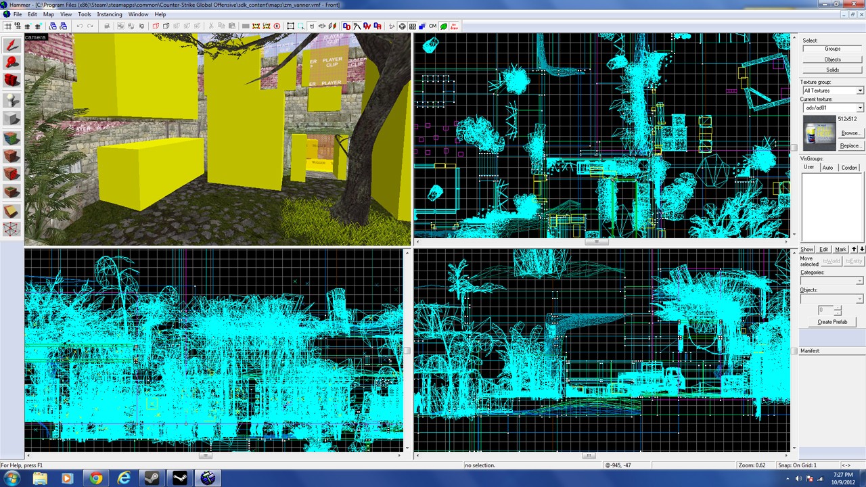Click the Groups select button
Screen dimensions: 866x487
(832, 49)
